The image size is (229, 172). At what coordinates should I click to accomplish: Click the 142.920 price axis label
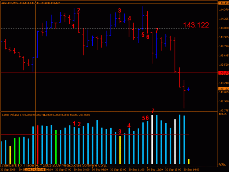(224, 102)
